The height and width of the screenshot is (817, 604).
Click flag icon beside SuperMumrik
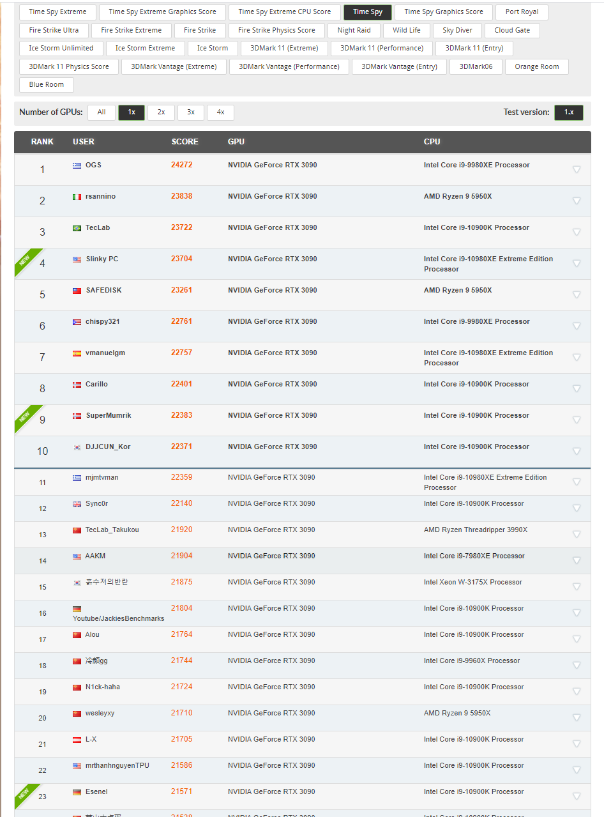[x=77, y=416]
